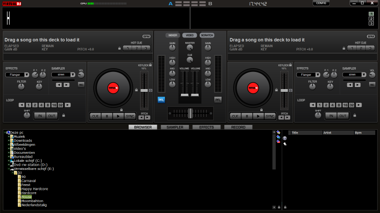Viewport: 380px width, 213px height.
Task: Set loop IN point on left deck
Action: [40, 115]
